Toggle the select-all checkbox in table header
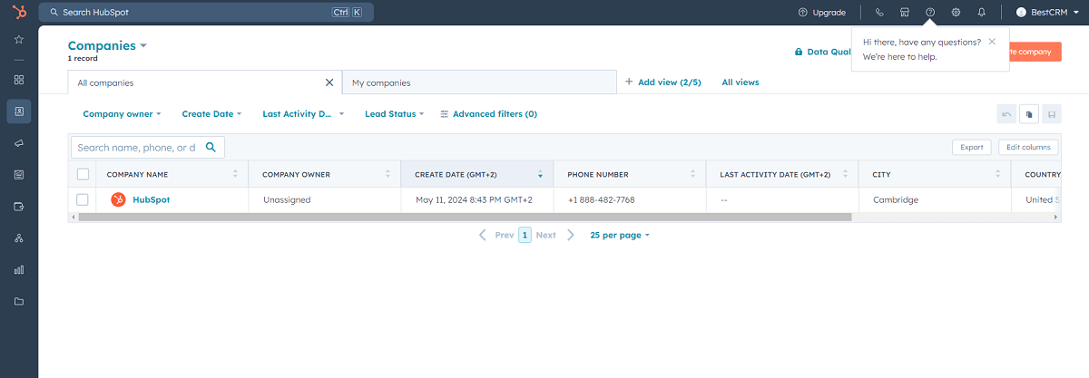The height and width of the screenshot is (378, 1089). (83, 174)
